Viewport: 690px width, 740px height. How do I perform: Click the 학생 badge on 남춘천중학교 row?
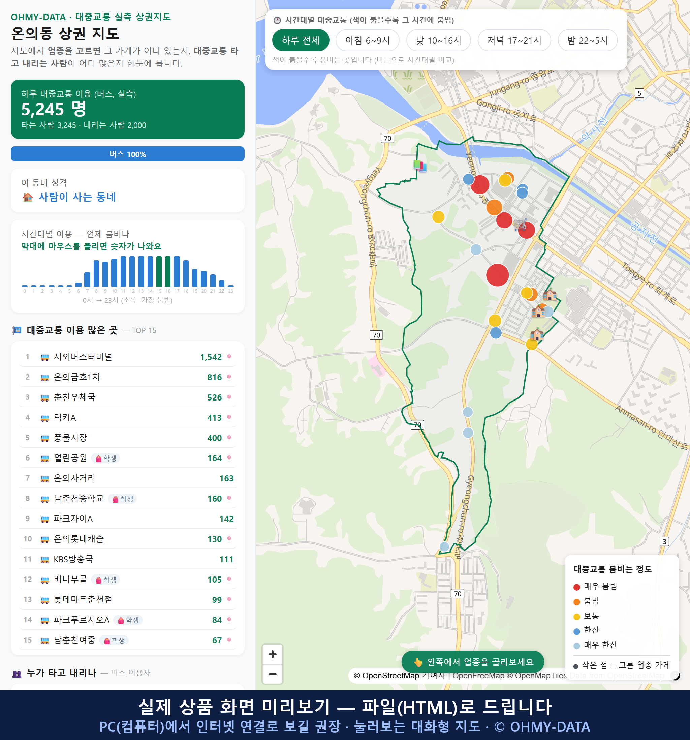pos(122,499)
